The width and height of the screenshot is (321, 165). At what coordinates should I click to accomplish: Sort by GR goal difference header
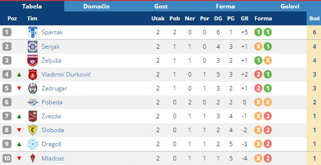244,18
